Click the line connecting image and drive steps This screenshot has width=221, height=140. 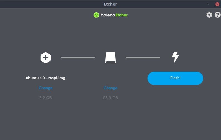(78, 58)
